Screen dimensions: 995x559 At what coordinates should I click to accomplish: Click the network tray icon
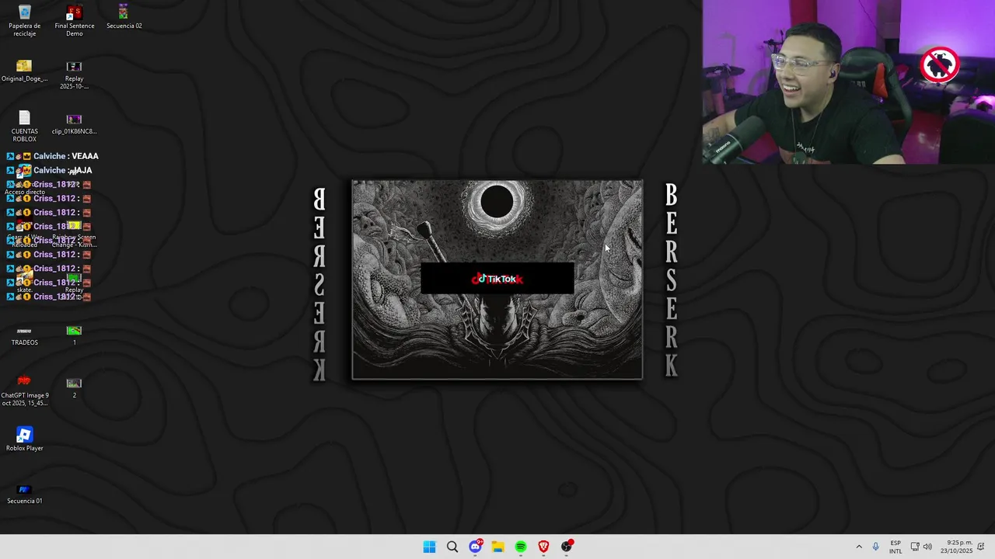[915, 547]
